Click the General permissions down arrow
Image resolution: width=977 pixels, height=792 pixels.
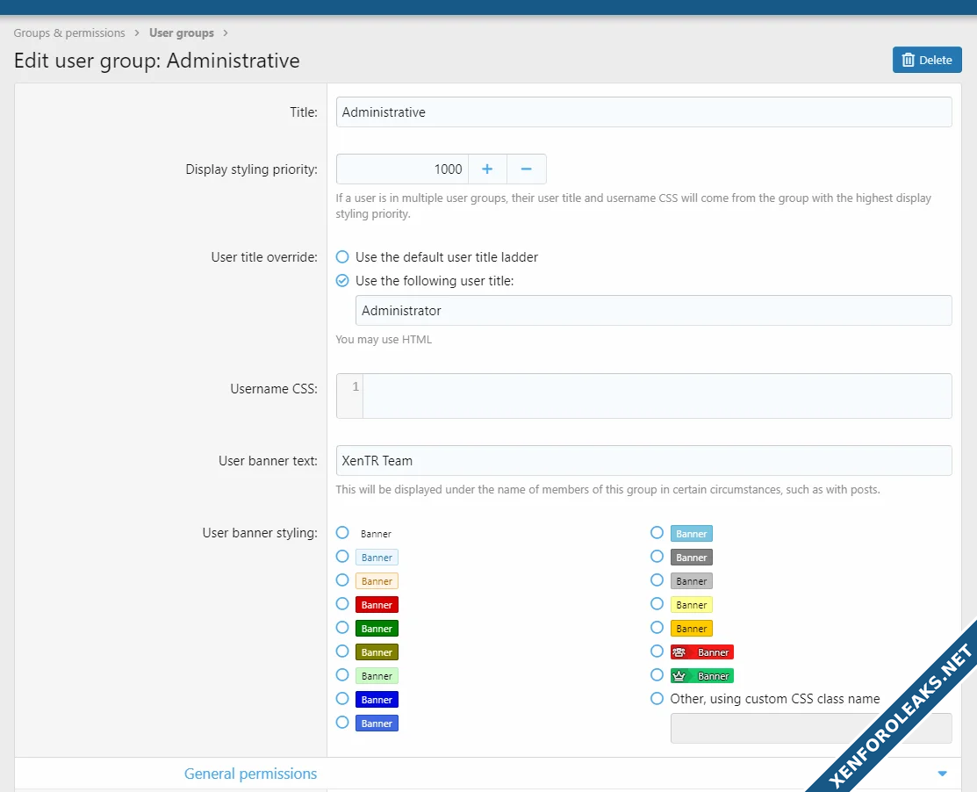click(942, 774)
